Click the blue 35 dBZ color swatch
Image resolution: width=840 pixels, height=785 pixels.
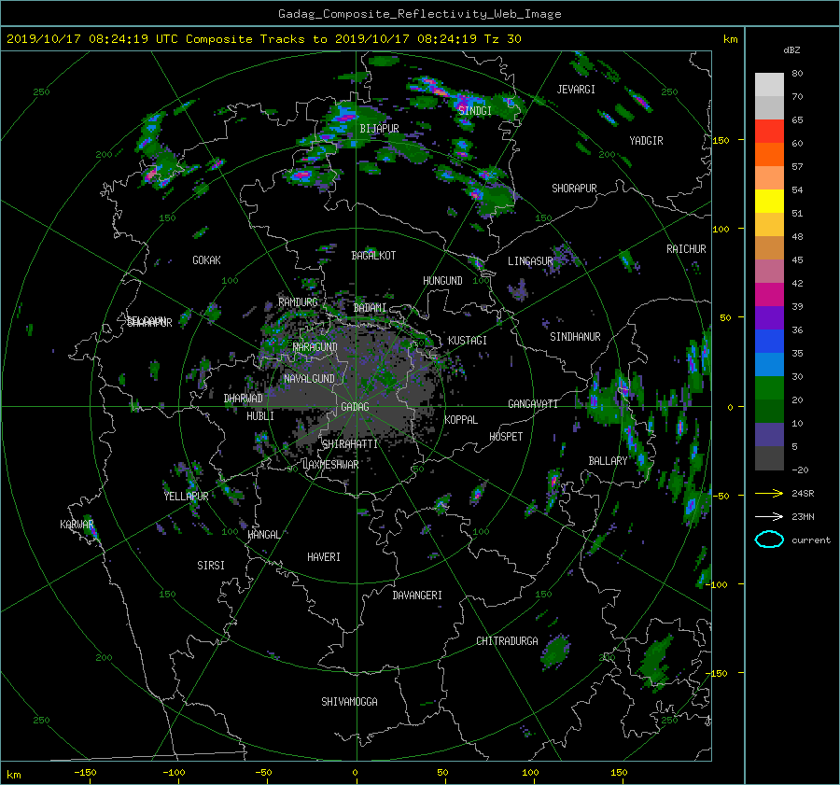(769, 342)
